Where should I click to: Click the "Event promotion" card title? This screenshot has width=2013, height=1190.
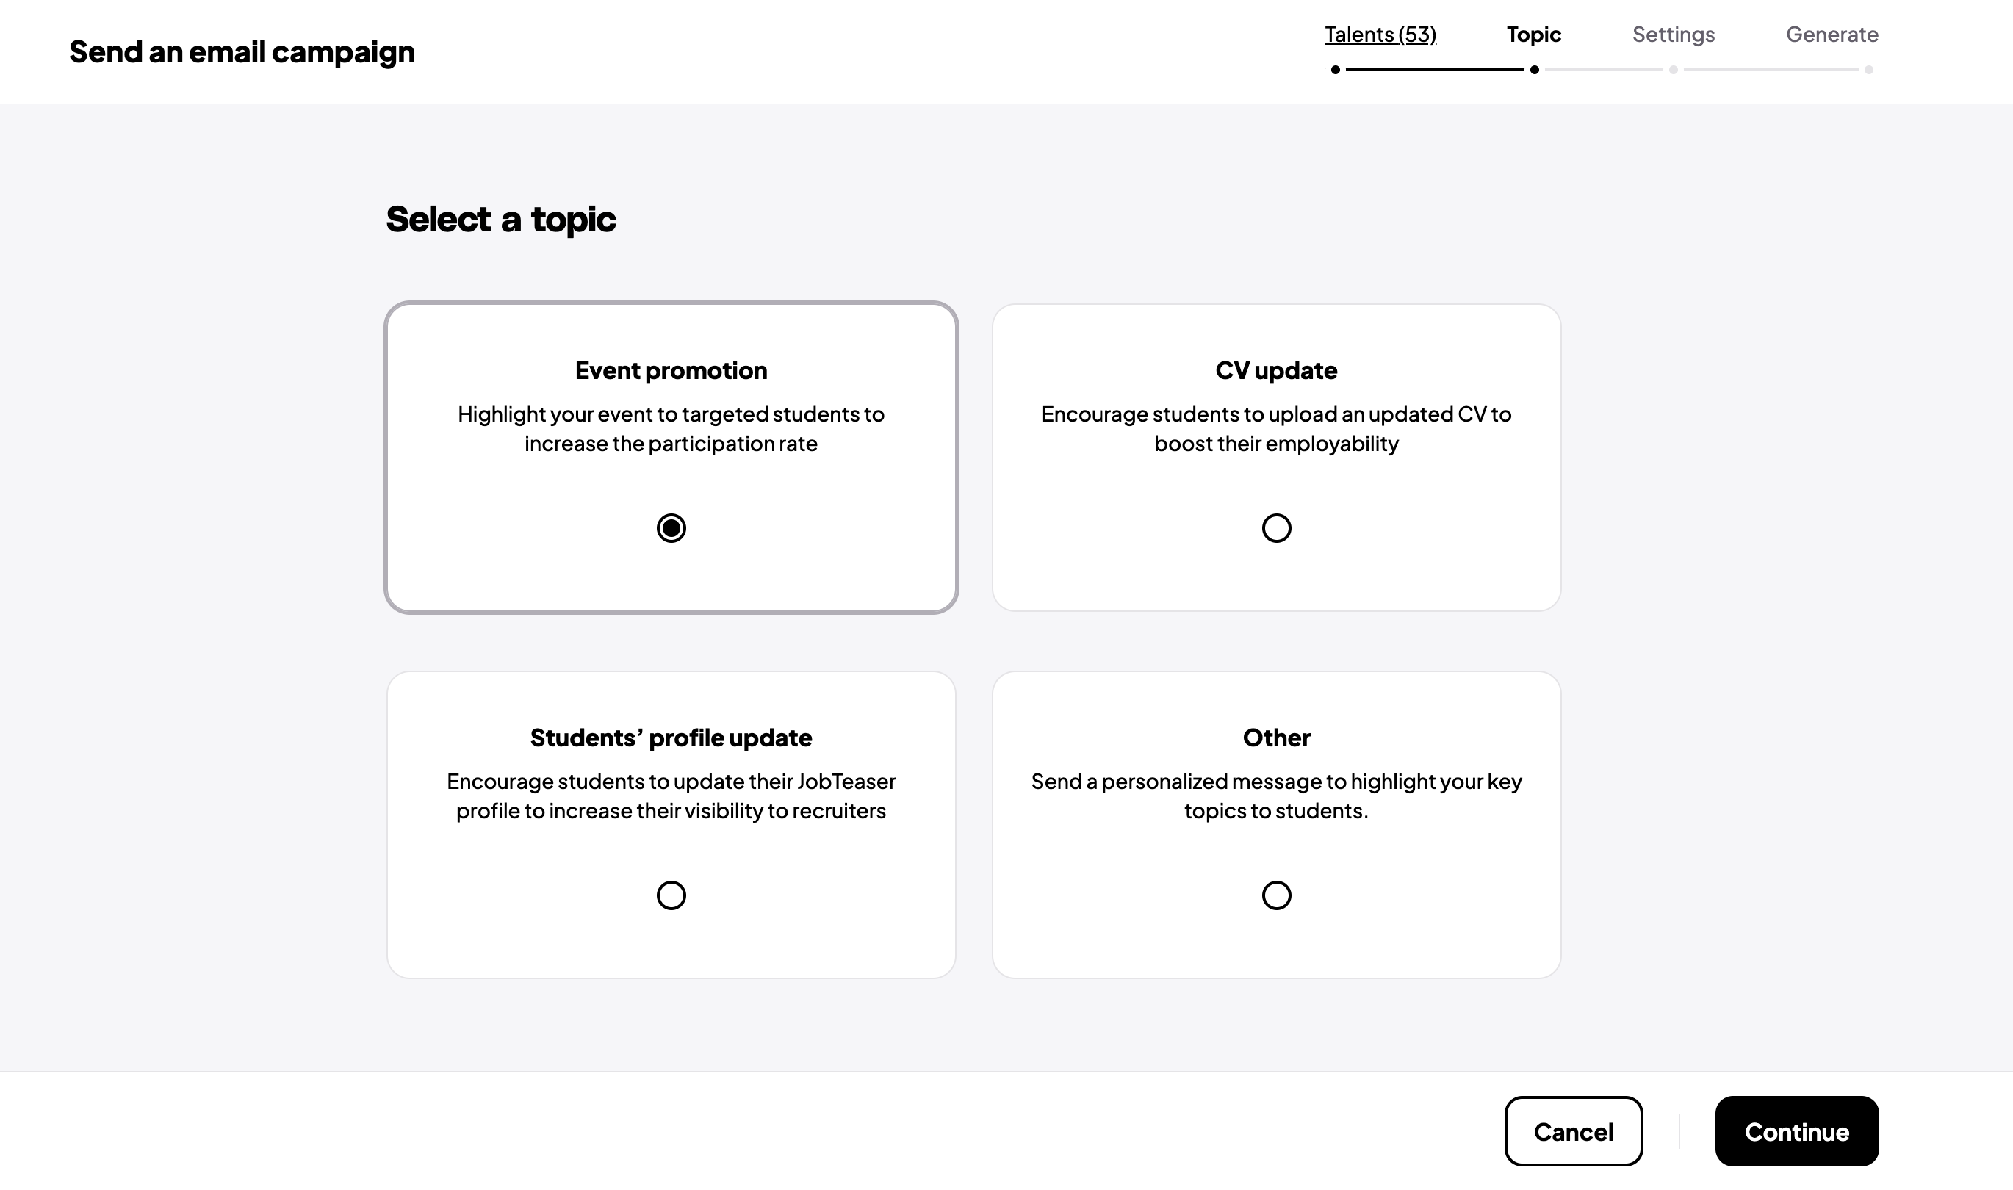point(671,370)
